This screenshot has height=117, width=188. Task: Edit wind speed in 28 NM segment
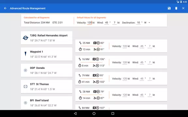tap(150, 95)
